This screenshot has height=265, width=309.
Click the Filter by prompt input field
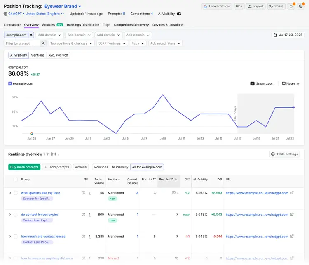(x=22, y=43)
